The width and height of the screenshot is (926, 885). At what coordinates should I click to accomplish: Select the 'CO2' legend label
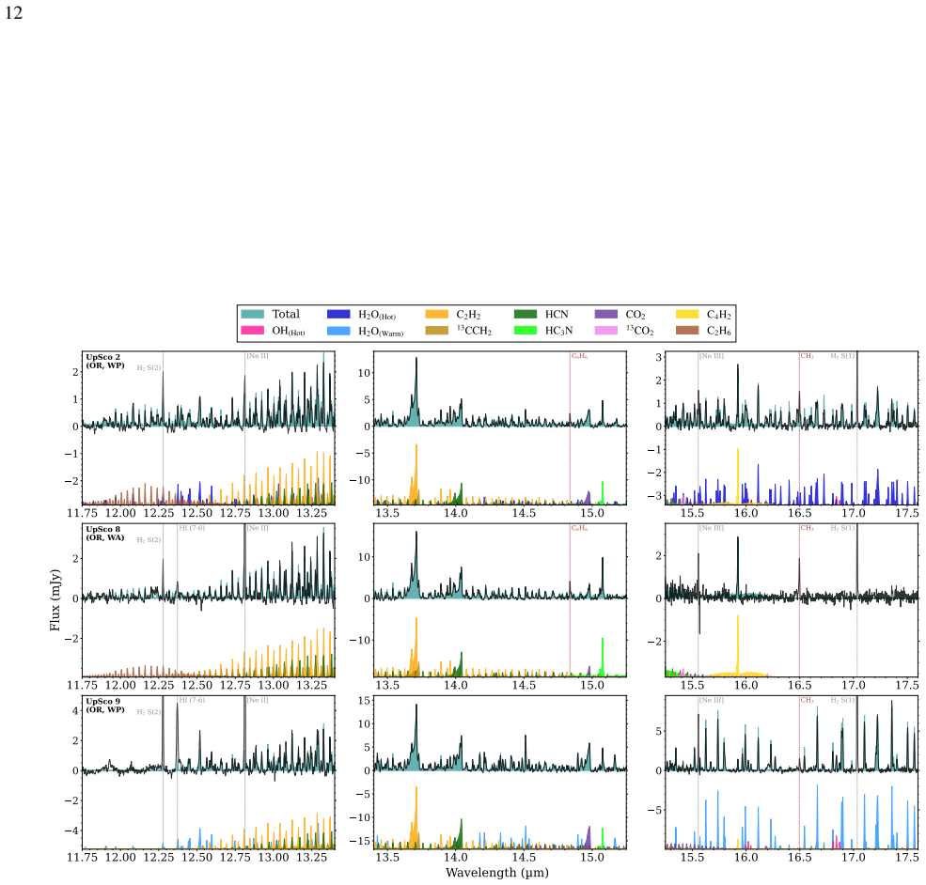tap(636, 315)
